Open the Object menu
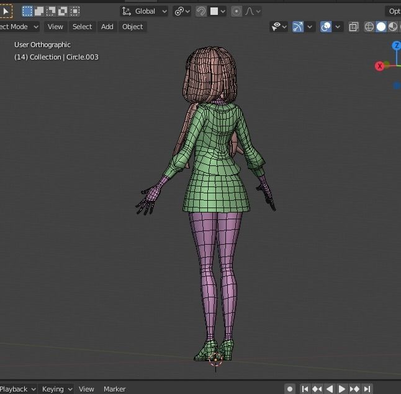Image resolution: width=401 pixels, height=394 pixels. (x=132, y=27)
